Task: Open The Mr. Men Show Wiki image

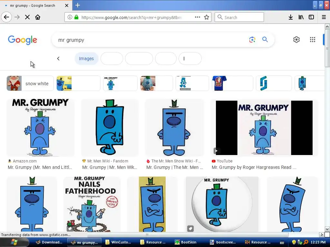Action: (174, 127)
